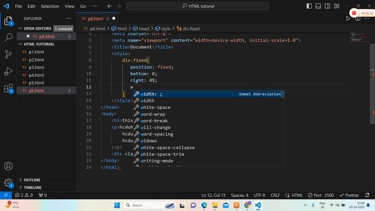Viewport: 375px width, 211px height.
Task: Open editor More Actions ellipsis
Action: coord(367,18)
